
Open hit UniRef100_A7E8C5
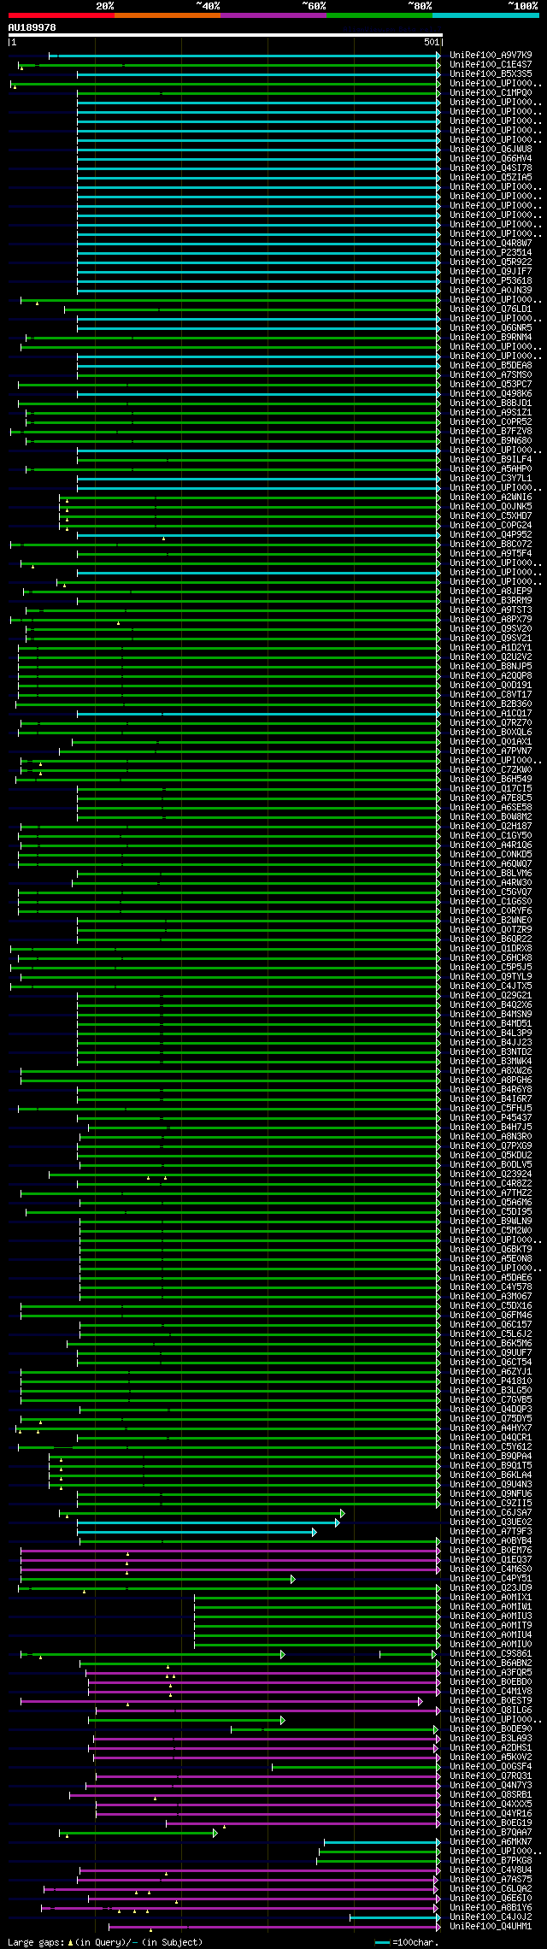491,798
